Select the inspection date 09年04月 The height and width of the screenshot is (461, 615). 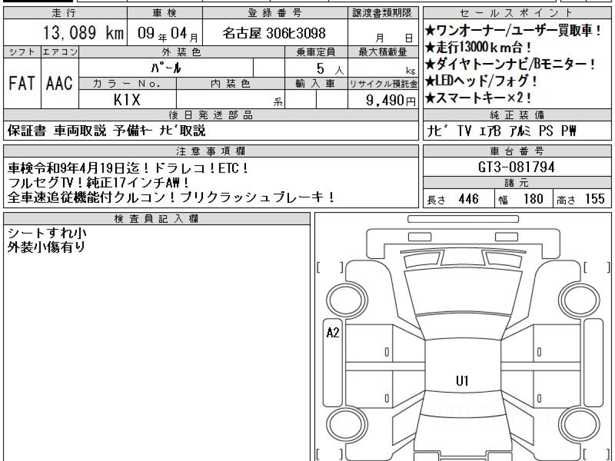[x=168, y=34]
